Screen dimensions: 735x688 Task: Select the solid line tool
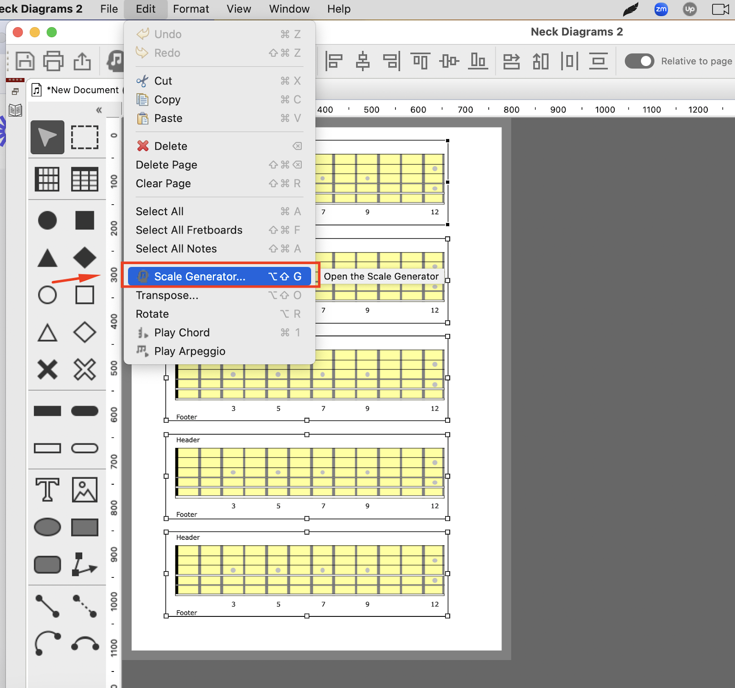47,606
